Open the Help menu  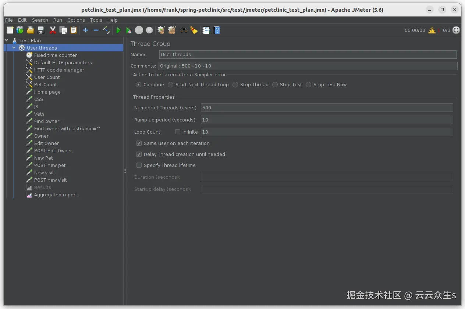tap(113, 20)
